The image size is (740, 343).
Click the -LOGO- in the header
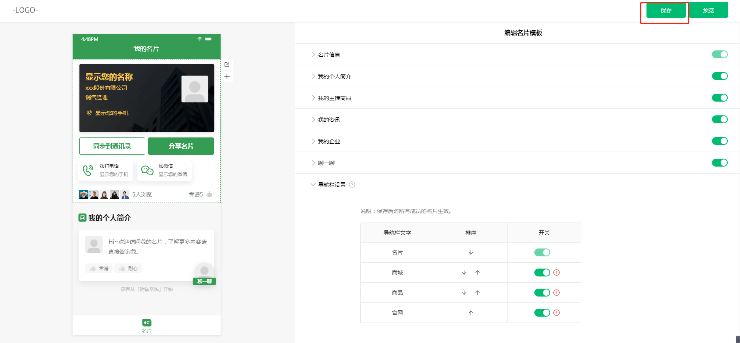coord(25,10)
